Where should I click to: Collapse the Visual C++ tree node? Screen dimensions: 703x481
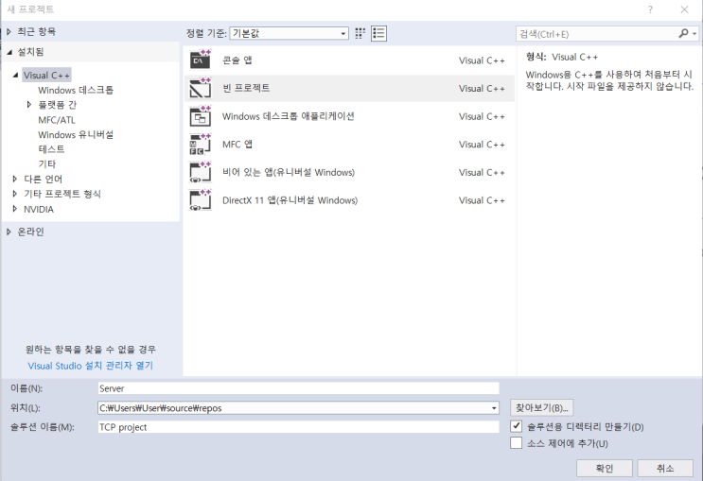coord(16,75)
